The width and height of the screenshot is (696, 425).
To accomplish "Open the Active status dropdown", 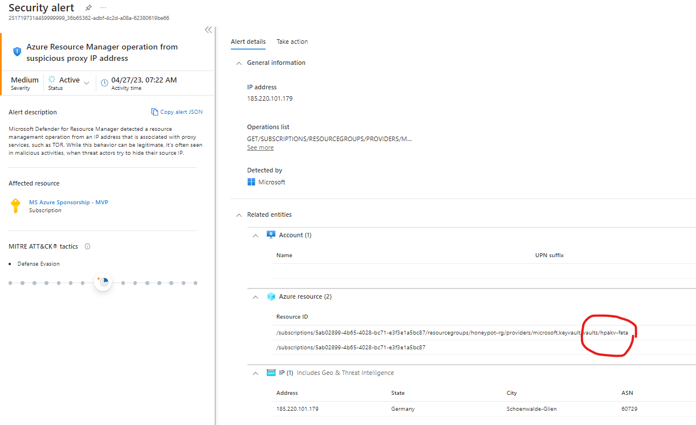I will coord(87,83).
